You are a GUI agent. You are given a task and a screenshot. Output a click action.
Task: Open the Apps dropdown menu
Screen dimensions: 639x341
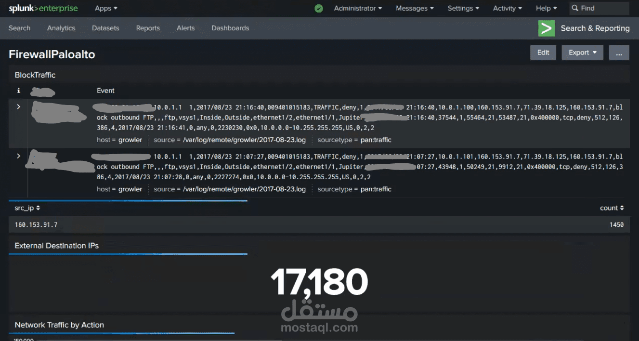pos(106,8)
